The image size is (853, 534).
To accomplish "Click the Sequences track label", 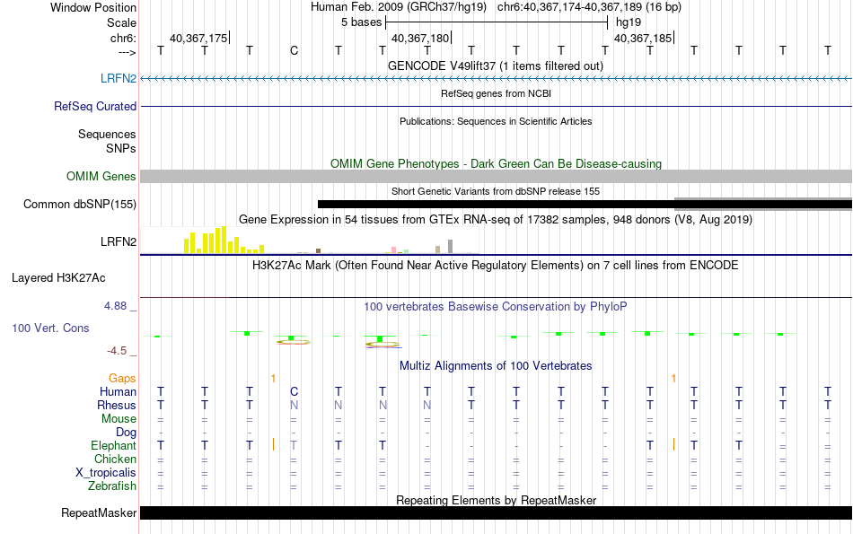I will click(x=107, y=134).
